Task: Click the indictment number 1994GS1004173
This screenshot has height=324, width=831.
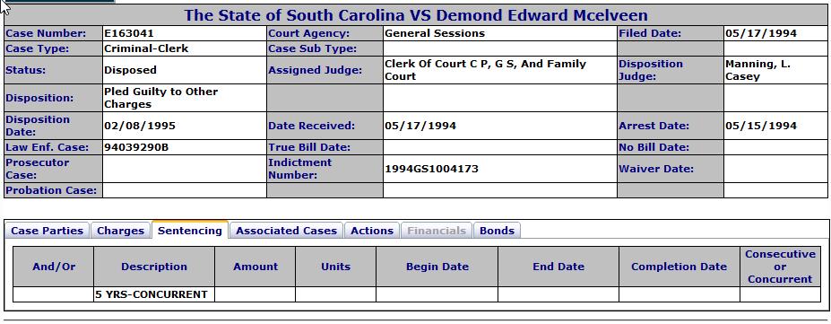Action: [431, 169]
